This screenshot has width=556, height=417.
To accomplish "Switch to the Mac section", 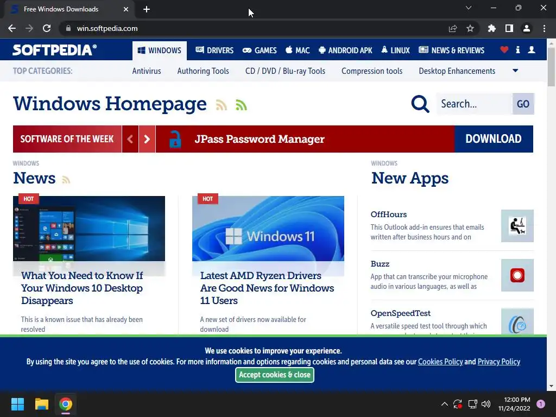I will click(298, 50).
